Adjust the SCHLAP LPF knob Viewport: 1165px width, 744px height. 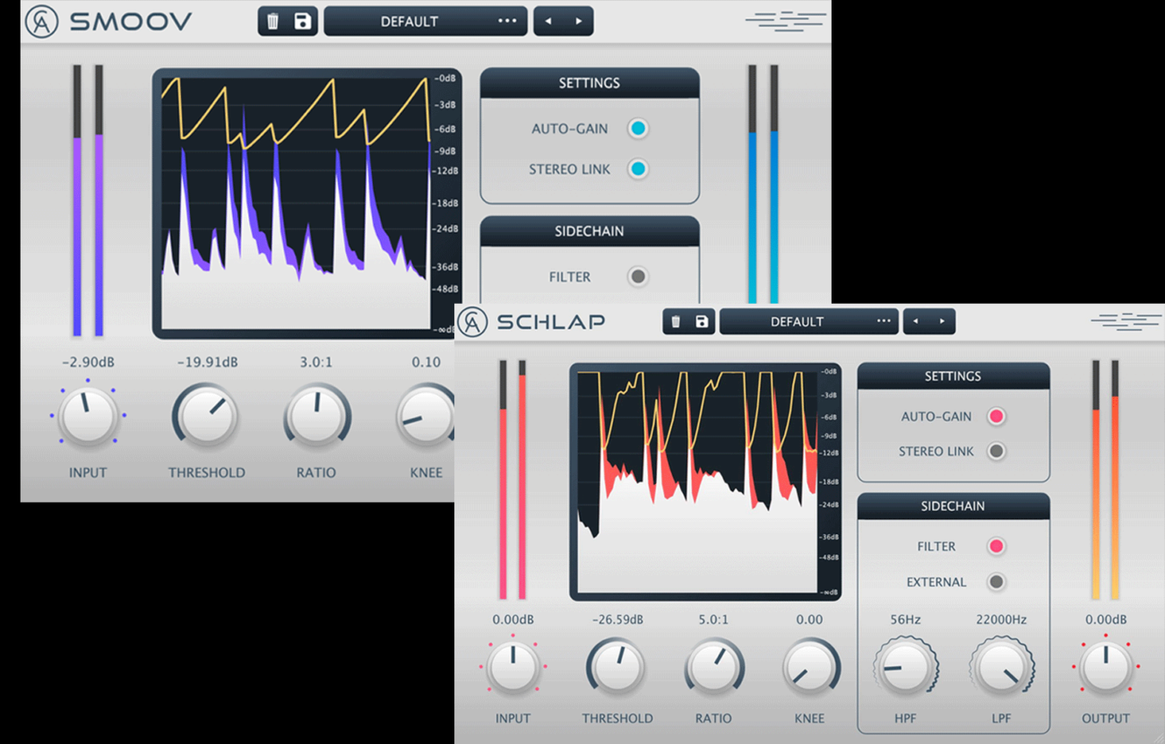1001,668
